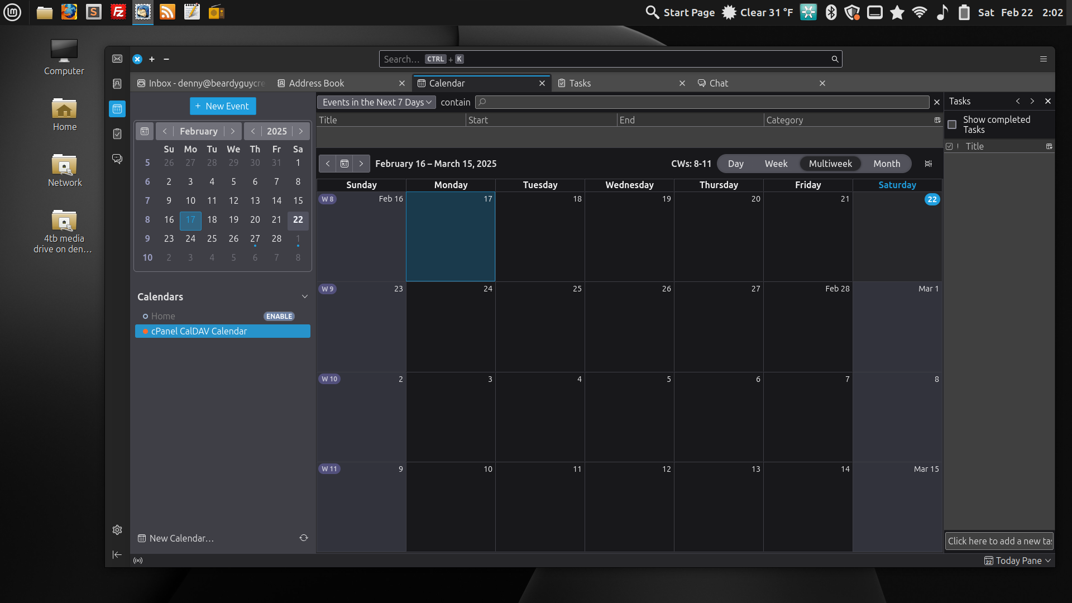
Task: Open Mail from the spaces toolbar
Action: tap(117, 59)
